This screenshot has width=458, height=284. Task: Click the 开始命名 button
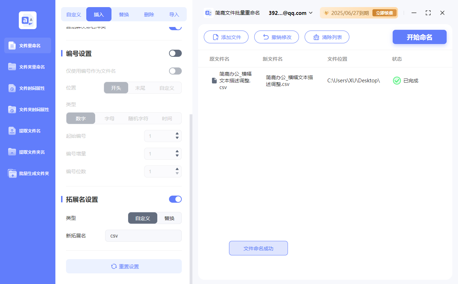pyautogui.click(x=419, y=37)
